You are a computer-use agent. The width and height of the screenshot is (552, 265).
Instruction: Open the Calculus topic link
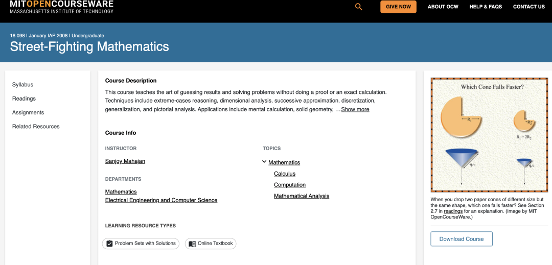click(x=285, y=174)
